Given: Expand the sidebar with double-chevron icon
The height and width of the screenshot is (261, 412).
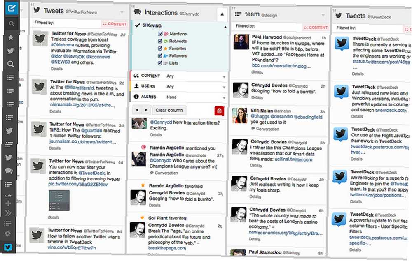Looking at the screenshot, I should (8, 213).
